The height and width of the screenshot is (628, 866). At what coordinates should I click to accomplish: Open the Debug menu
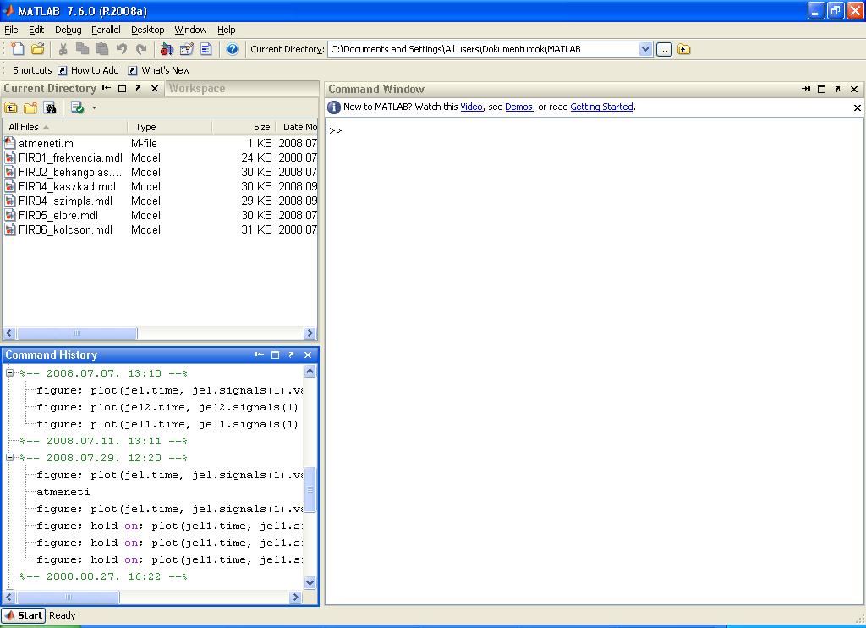(68, 30)
